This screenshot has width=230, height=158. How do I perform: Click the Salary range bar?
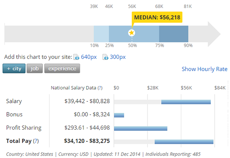click(186, 102)
